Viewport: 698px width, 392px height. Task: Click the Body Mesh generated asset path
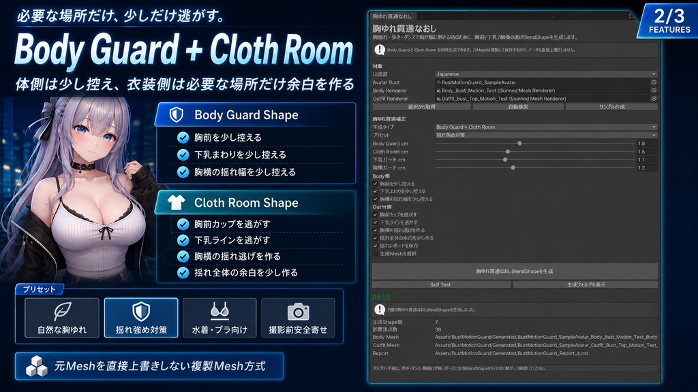pos(546,337)
